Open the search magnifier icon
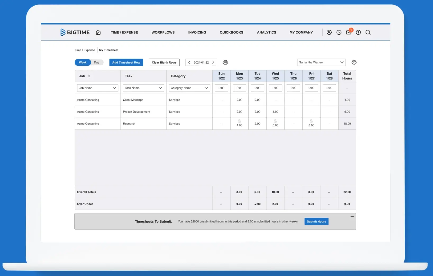This screenshot has height=276, width=433. 368,32
